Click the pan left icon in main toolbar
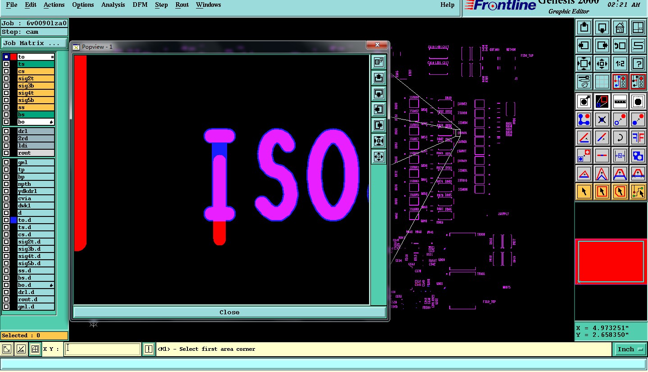 (x=584, y=46)
